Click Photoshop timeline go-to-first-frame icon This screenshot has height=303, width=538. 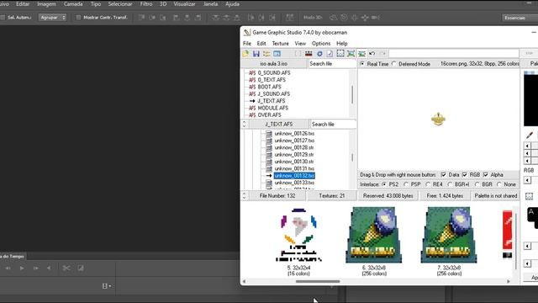tap(8, 268)
